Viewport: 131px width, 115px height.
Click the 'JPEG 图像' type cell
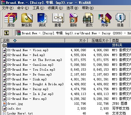pos(120,104)
